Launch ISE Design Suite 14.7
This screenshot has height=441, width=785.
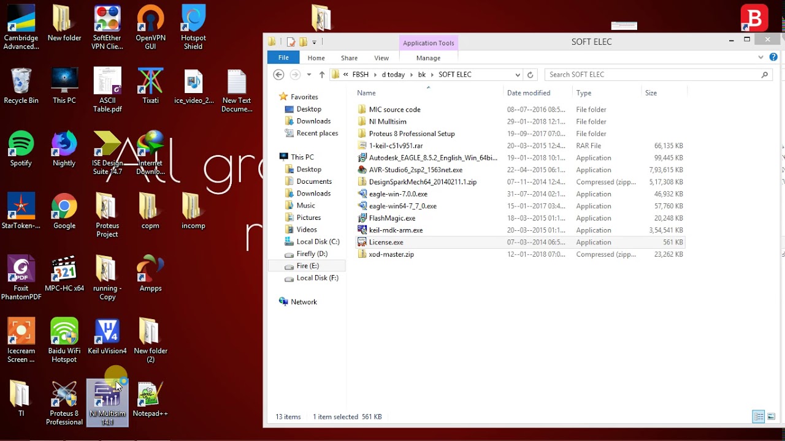click(107, 153)
